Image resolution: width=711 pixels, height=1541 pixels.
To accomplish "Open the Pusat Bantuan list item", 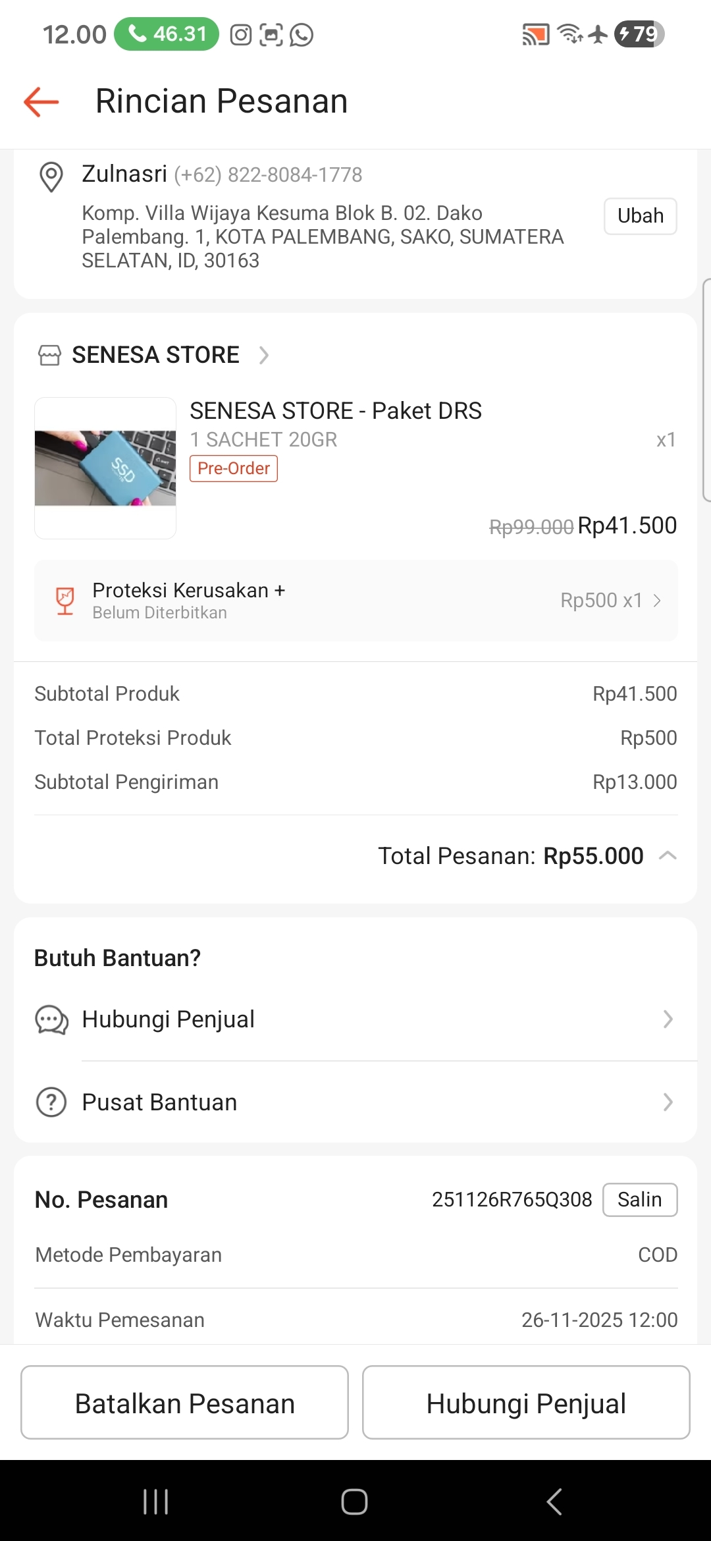I will 355,1102.
